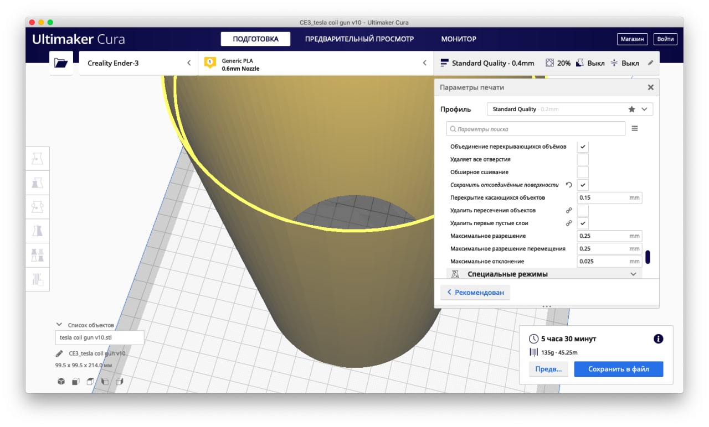This screenshot has height=427, width=709.
Task: Click the star icon in profile selector
Action: [x=632, y=109]
